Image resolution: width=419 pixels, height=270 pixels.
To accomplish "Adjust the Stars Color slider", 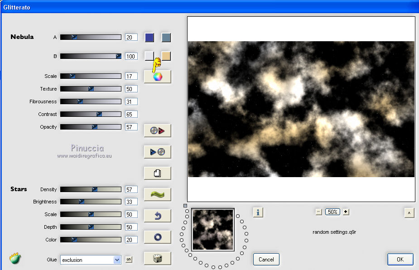I will (x=91, y=240).
